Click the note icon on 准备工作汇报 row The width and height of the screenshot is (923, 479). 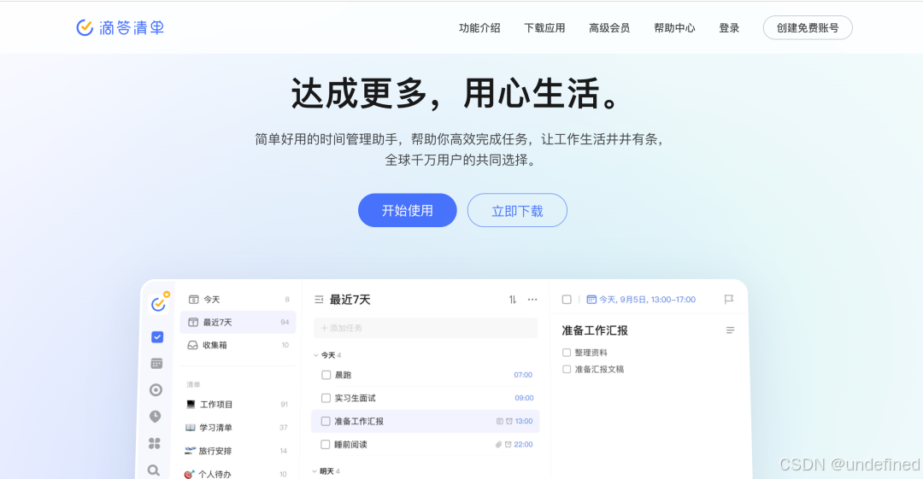click(500, 421)
